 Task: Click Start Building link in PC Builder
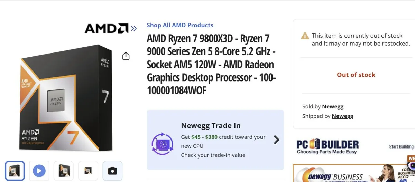point(401,146)
